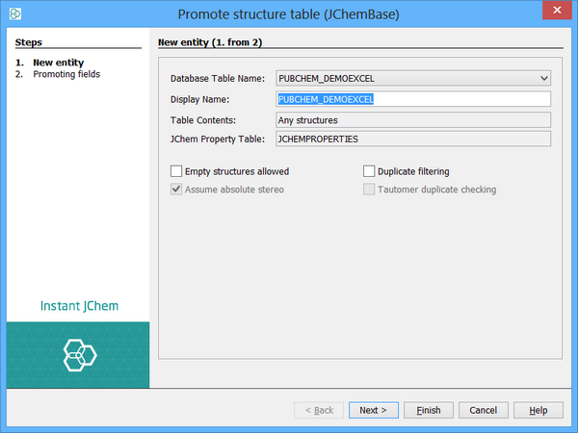
Task: Click the Table Contents label
Action: [203, 120]
